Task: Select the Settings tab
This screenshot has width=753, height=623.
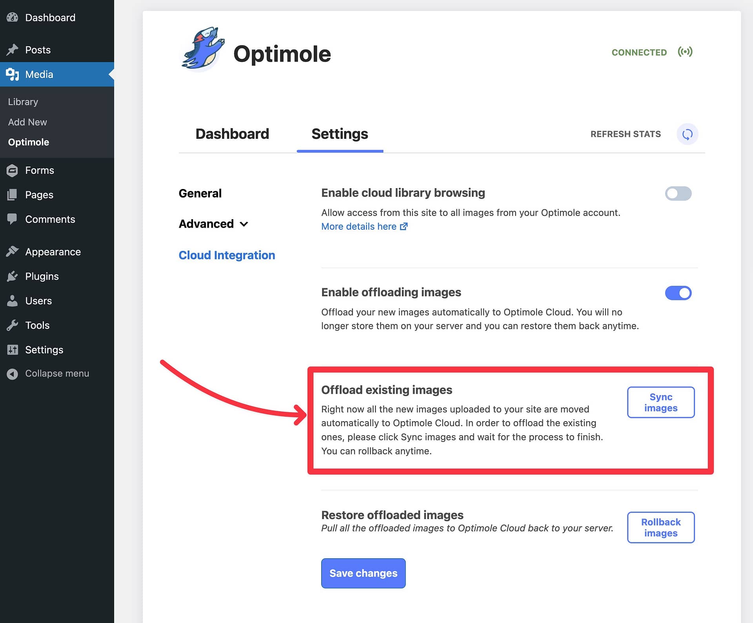Action: point(340,133)
